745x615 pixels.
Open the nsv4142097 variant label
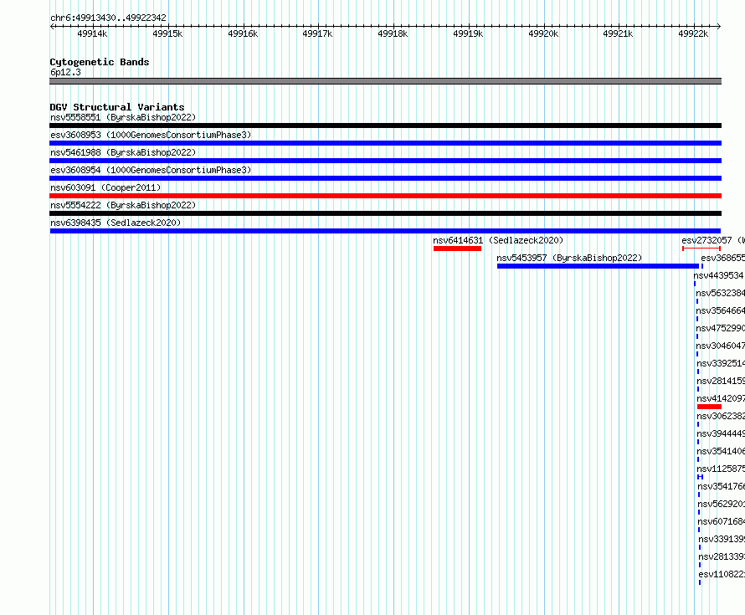coord(721,398)
